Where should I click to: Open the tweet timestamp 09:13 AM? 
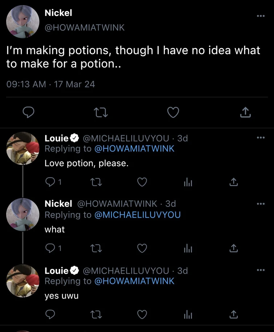click(26, 84)
